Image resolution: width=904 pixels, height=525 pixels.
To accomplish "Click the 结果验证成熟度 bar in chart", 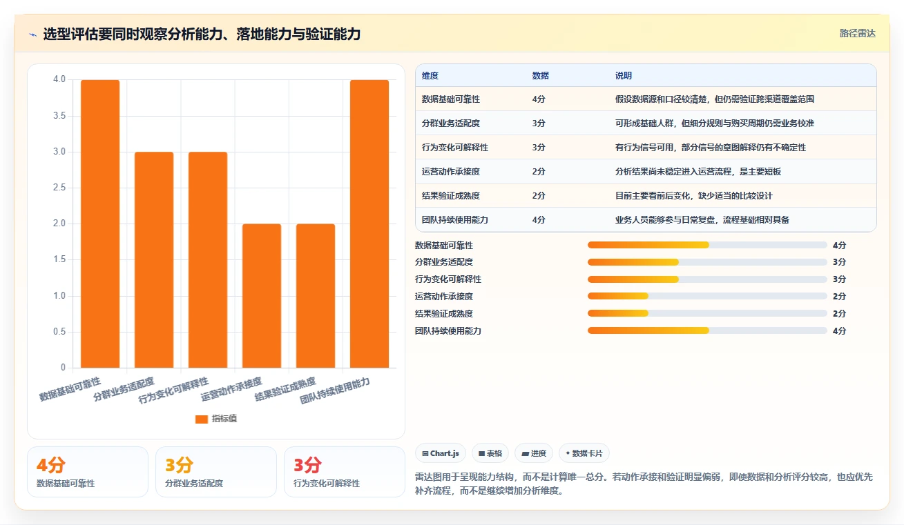I will 316,296.
